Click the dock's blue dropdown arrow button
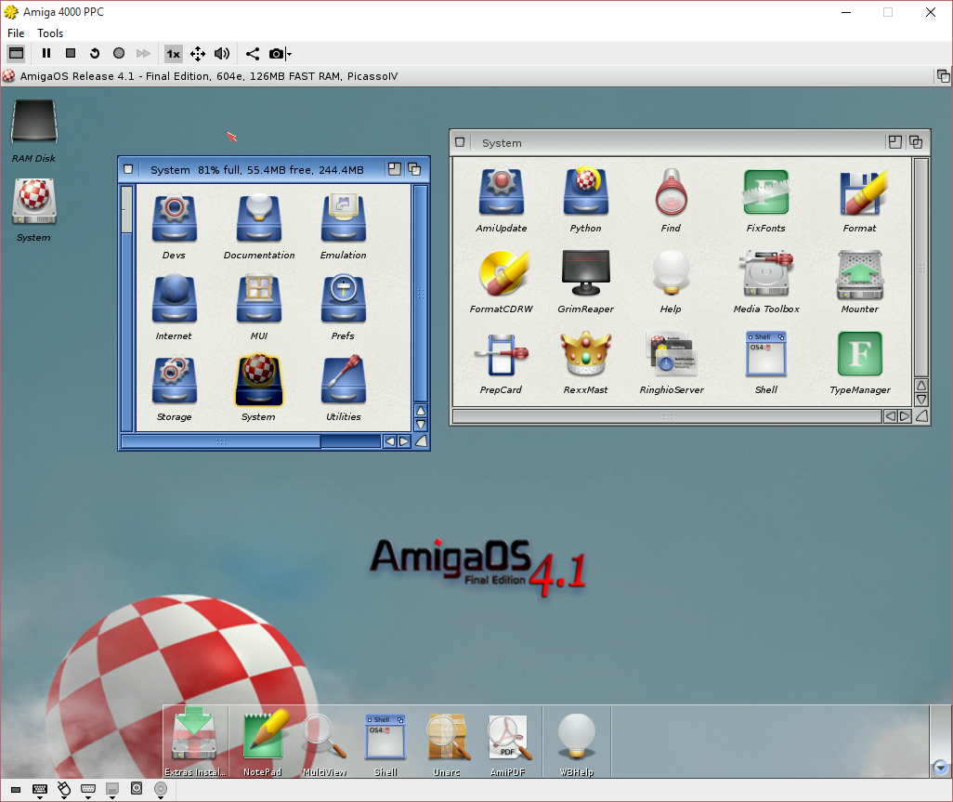953x802 pixels. click(x=941, y=768)
